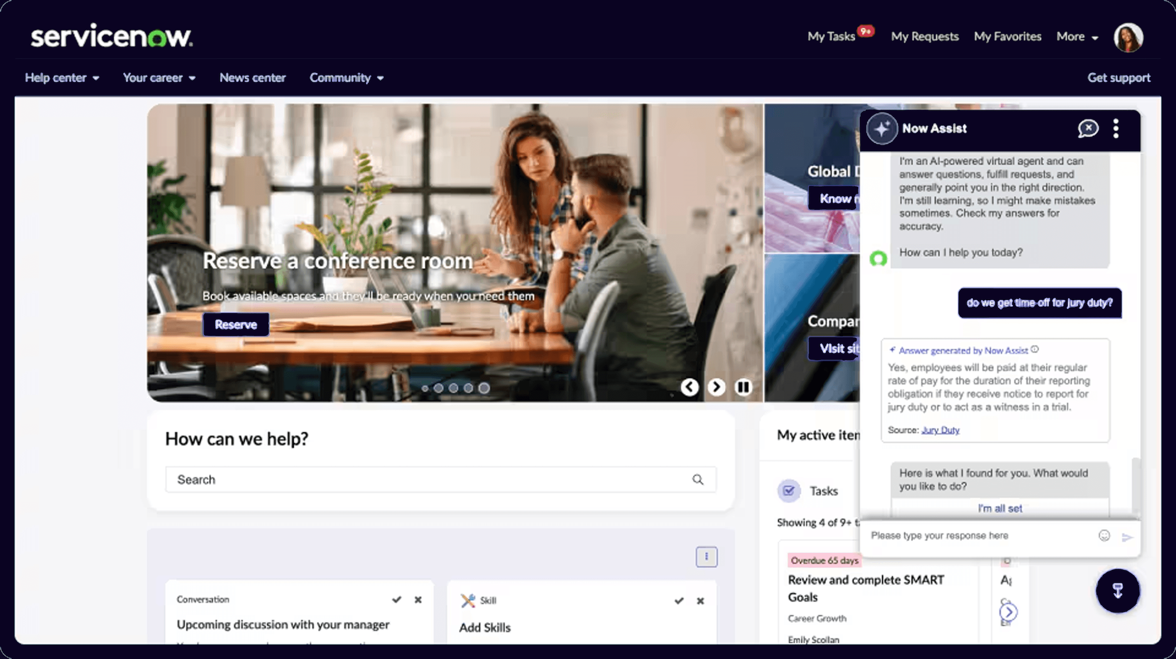
Task: Pause the carousel autoplay
Action: (x=743, y=387)
